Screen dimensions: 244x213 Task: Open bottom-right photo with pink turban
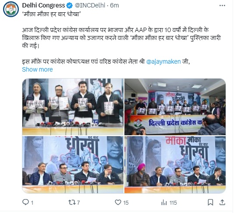coord(175,165)
